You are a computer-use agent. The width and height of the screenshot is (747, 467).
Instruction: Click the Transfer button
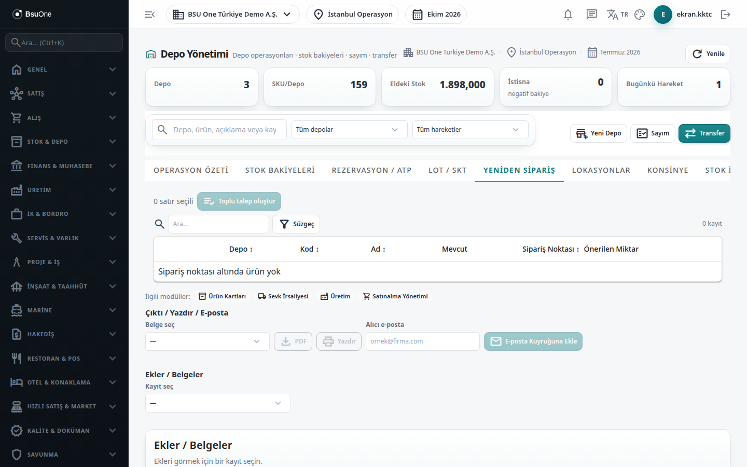point(704,133)
